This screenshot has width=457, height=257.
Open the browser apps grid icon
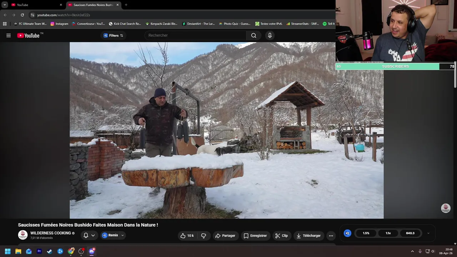click(5, 24)
